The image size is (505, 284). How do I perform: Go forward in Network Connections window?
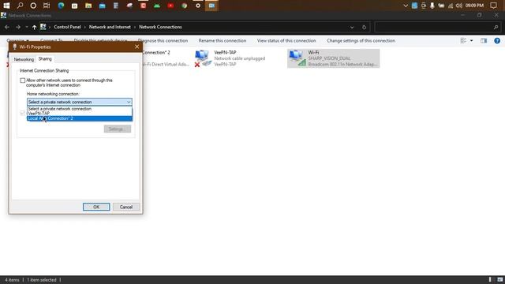click(x=18, y=27)
